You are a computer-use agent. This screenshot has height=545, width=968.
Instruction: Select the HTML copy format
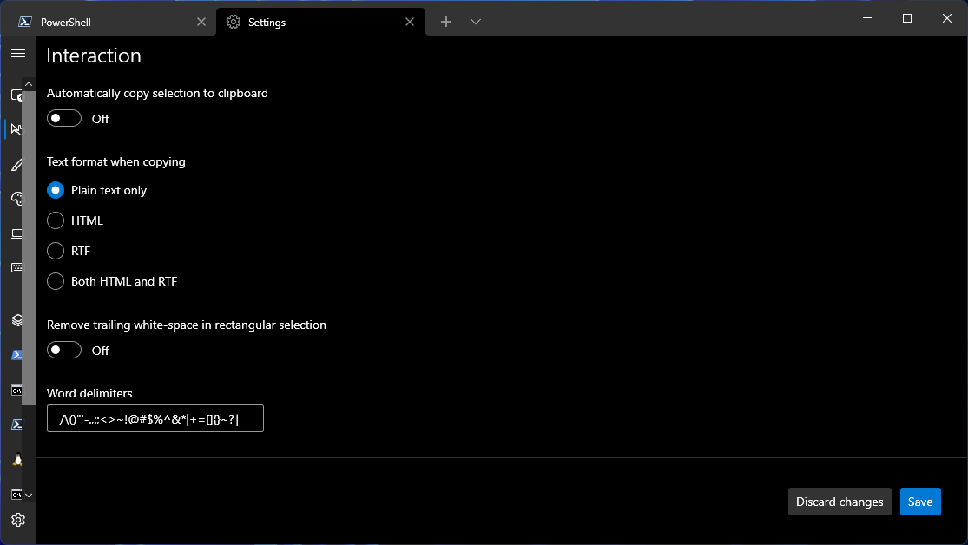[55, 220]
